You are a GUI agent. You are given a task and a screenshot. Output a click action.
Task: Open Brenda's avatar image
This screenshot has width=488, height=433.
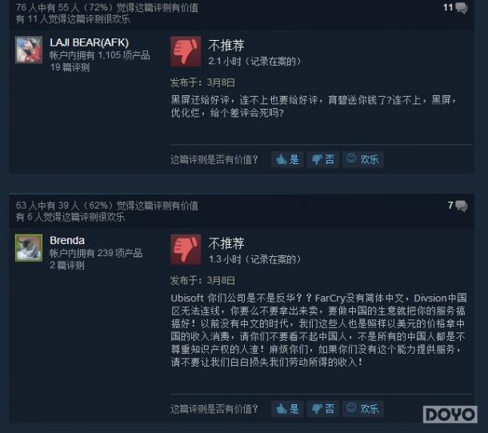29,248
